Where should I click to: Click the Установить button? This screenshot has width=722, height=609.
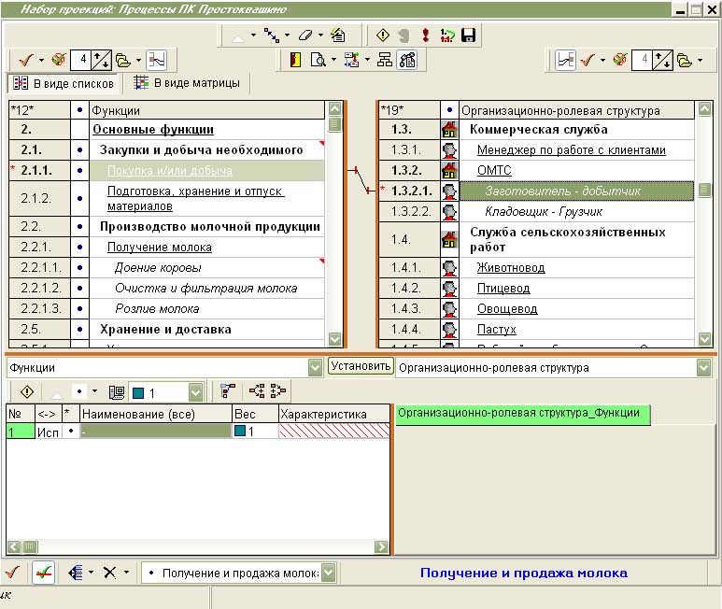coord(361,366)
